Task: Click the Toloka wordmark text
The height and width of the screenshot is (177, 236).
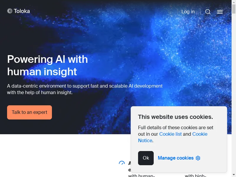Action: tap(22, 11)
